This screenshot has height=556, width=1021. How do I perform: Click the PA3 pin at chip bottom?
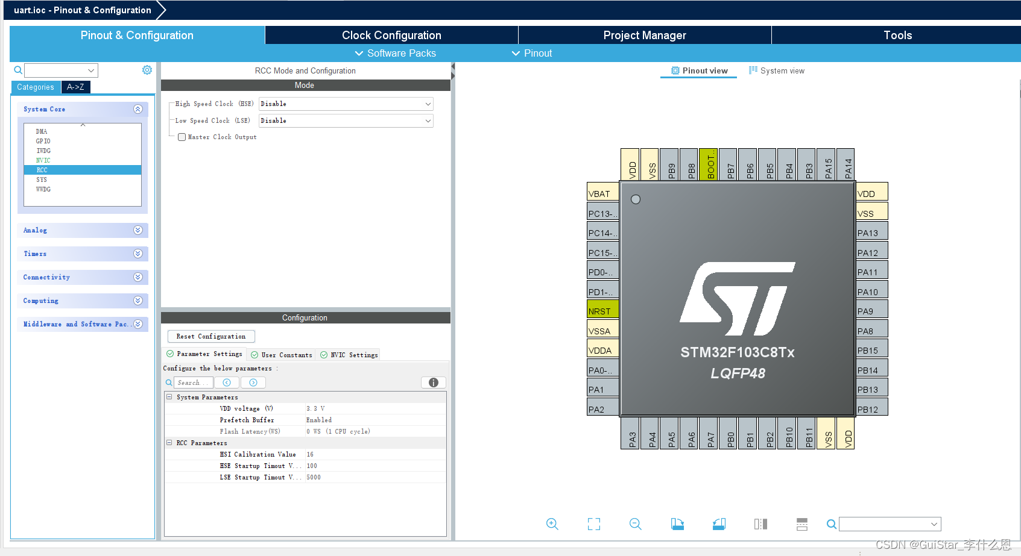coord(630,433)
